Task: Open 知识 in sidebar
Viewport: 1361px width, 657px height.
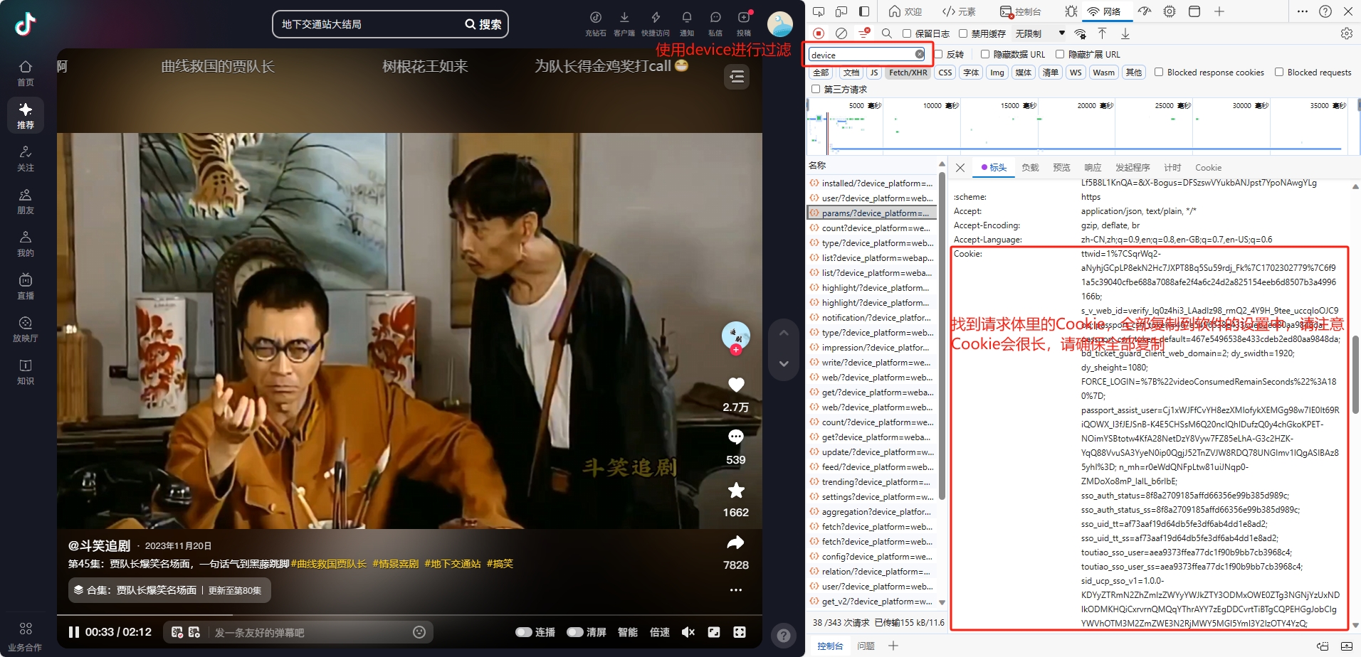Action: 26,371
